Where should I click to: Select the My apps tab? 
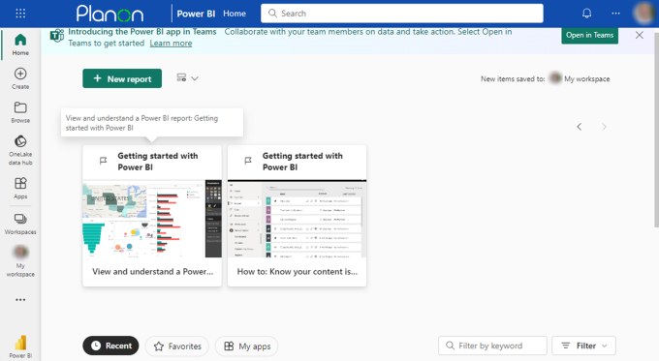click(247, 346)
